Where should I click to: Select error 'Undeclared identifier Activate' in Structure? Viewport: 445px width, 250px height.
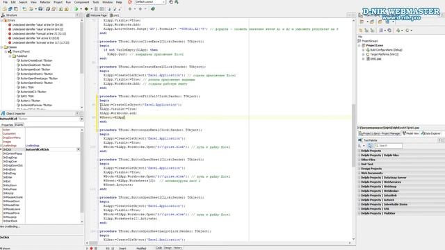[x=40, y=42]
